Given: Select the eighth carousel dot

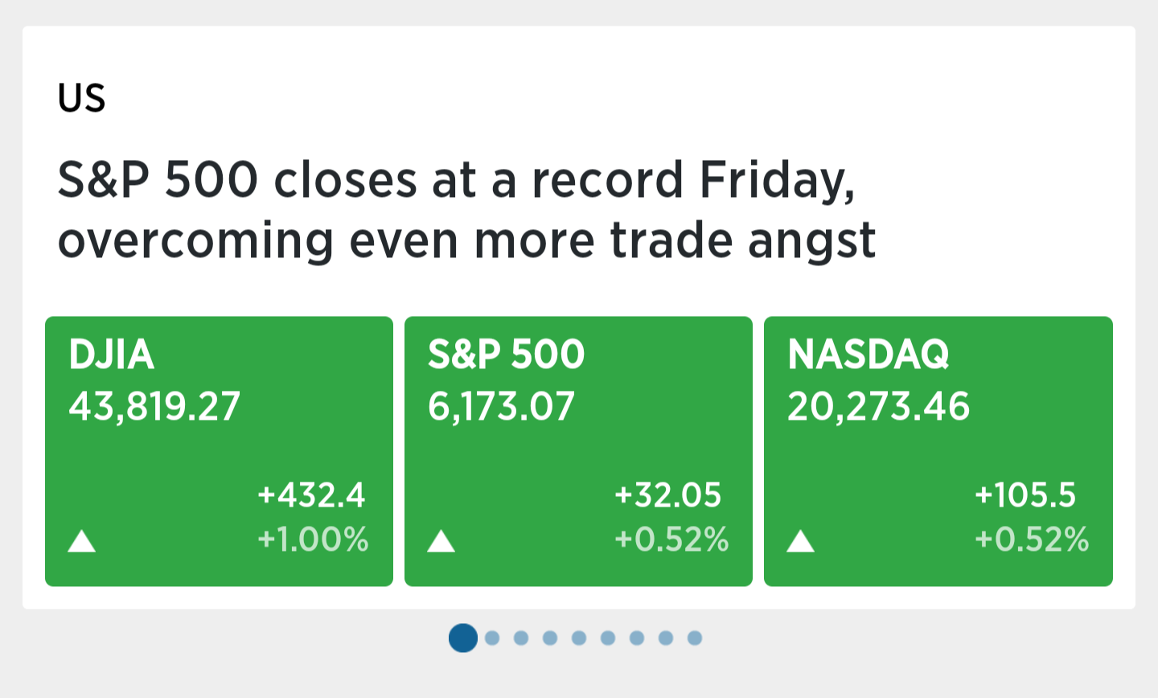Looking at the screenshot, I should click(666, 638).
